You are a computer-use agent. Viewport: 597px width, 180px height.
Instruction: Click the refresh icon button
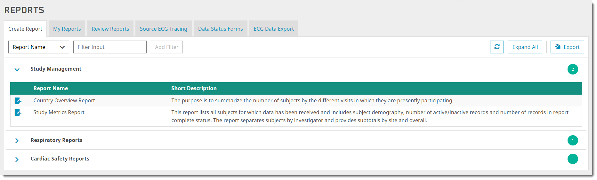click(497, 47)
